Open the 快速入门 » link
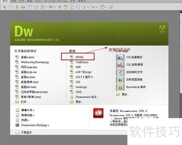 coord(28,110)
